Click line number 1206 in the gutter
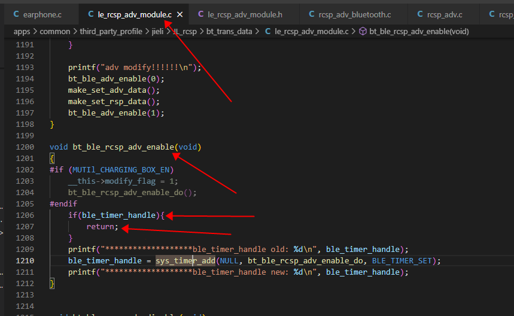 (25, 215)
